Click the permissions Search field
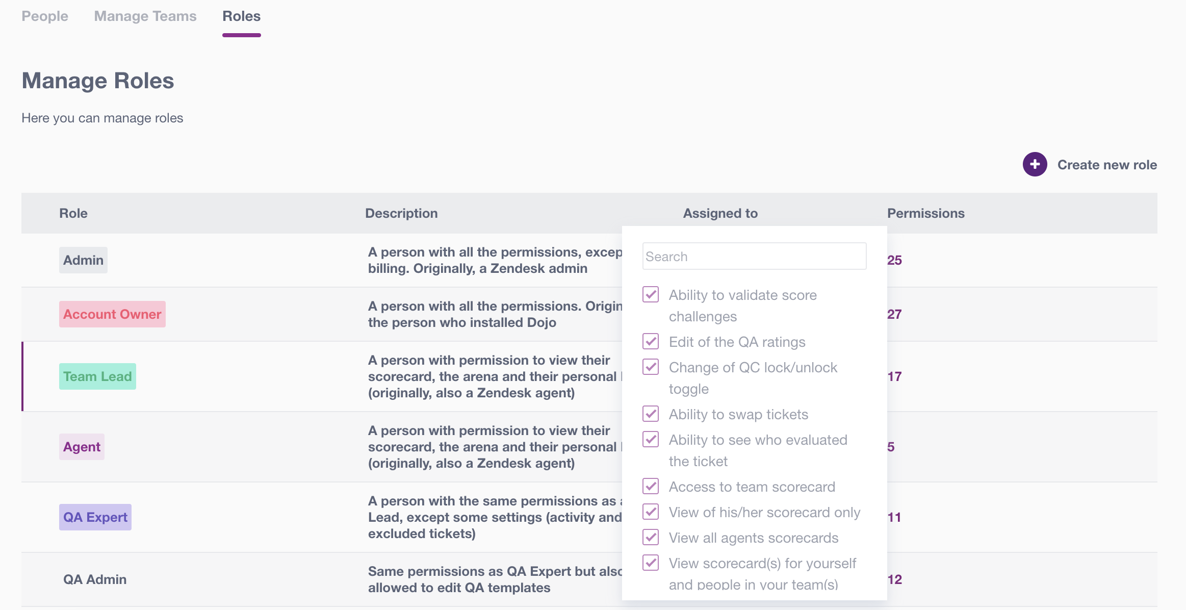Image resolution: width=1186 pixels, height=610 pixels. tap(754, 256)
